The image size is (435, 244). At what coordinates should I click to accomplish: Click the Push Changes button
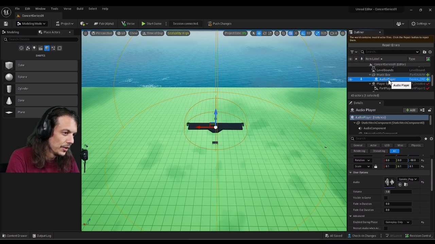219,24
